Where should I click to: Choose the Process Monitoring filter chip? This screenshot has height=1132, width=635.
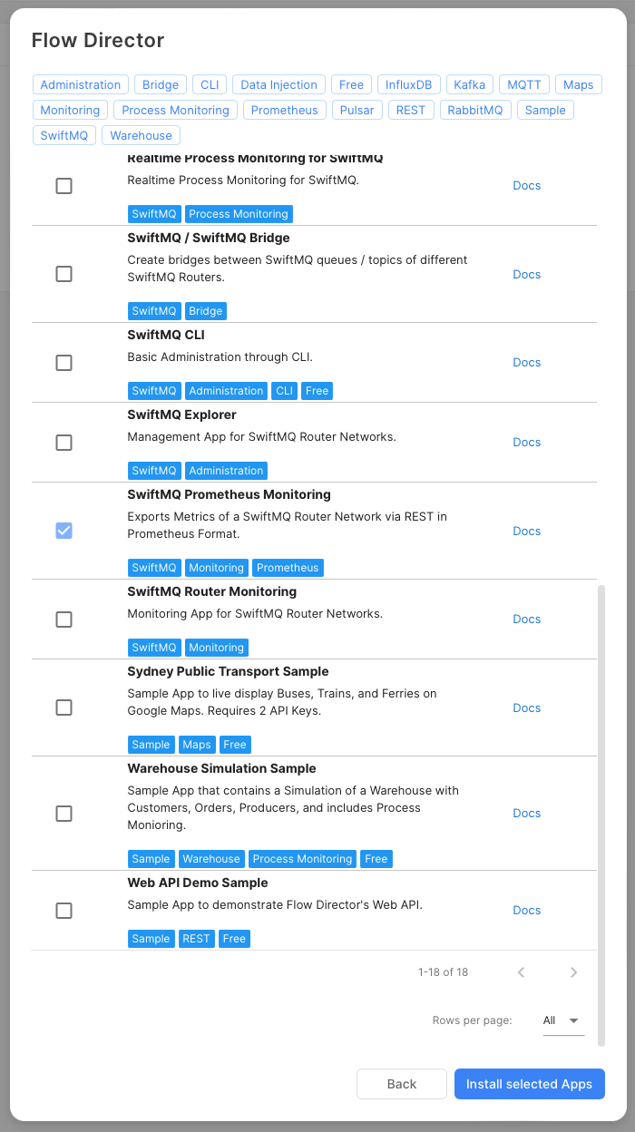(x=175, y=111)
